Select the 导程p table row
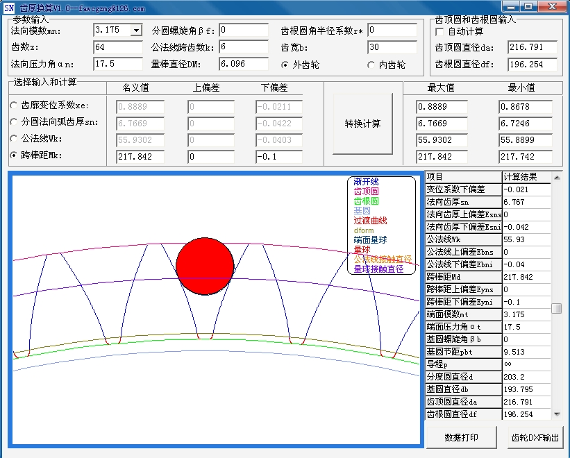 coord(488,364)
